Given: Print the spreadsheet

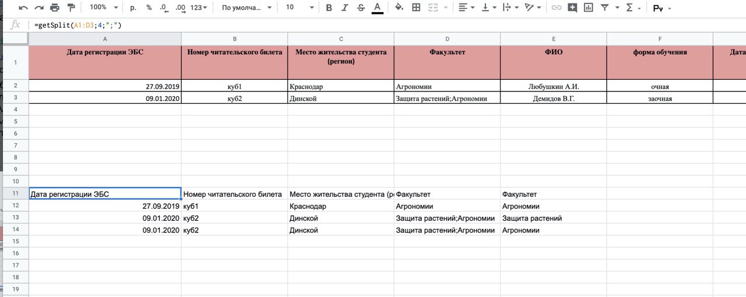Looking at the screenshot, I should (x=55, y=8).
